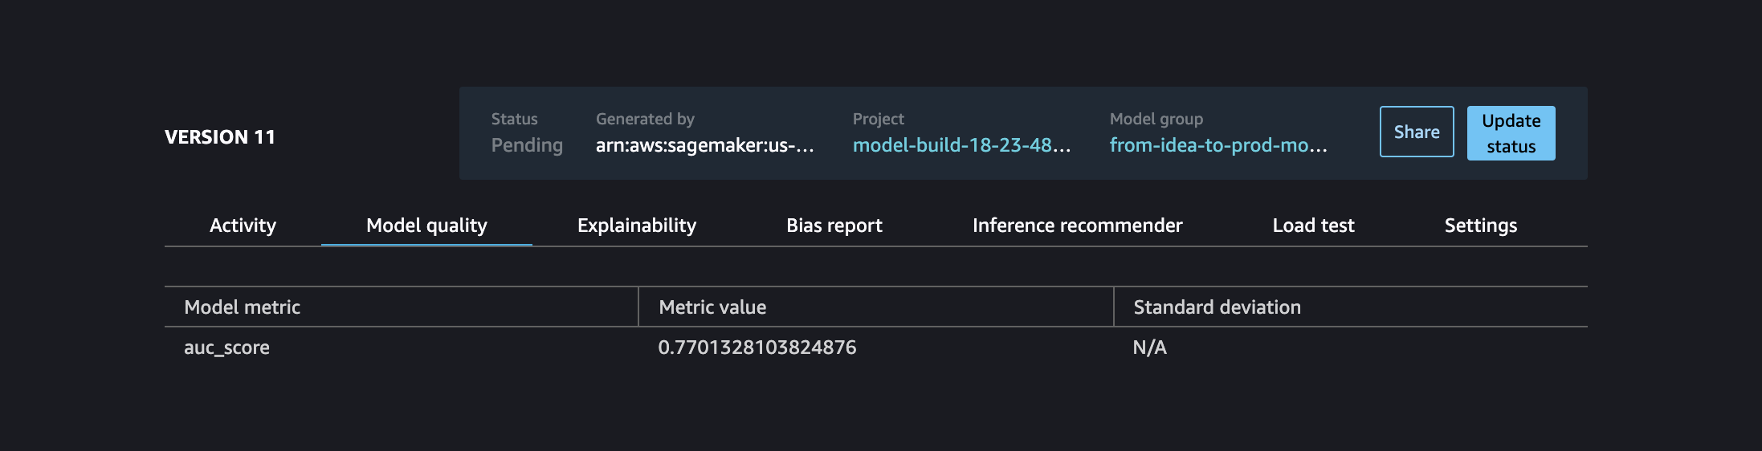View the Bias report tab

[x=834, y=225]
